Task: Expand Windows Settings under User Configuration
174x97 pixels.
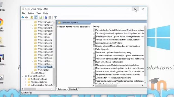Action: coord(26,82)
